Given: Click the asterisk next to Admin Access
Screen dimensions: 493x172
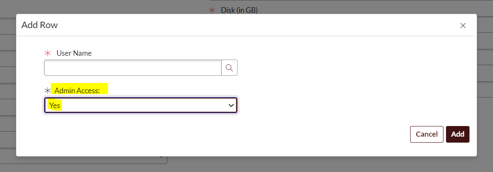Looking at the screenshot, I should coord(47,91).
